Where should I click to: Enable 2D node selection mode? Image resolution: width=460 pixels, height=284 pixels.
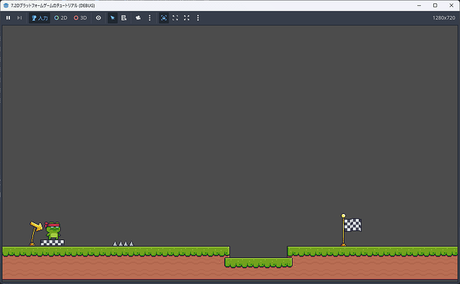[61, 18]
